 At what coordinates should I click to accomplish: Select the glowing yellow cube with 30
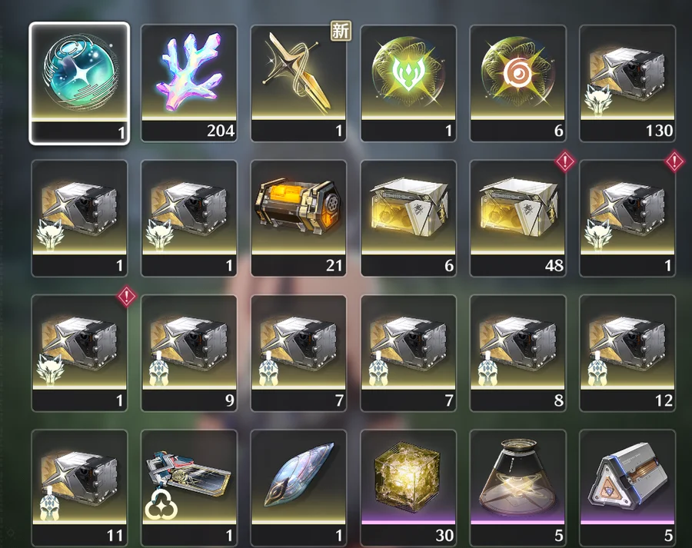click(408, 489)
